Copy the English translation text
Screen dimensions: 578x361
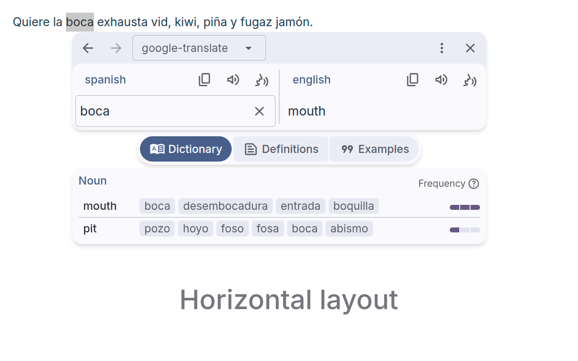pyautogui.click(x=413, y=80)
